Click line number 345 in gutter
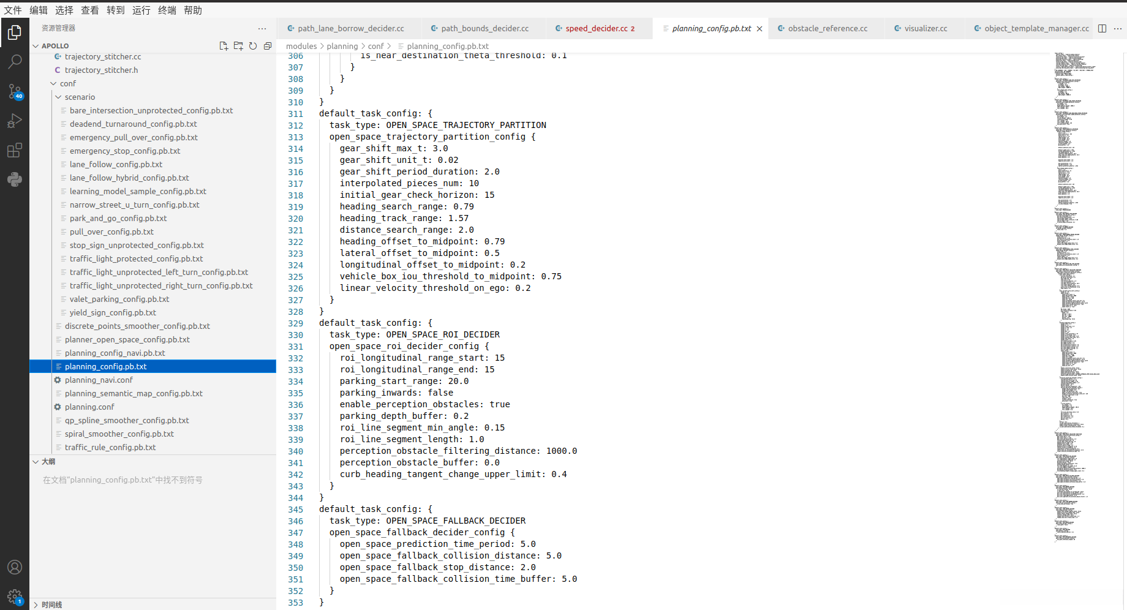The width and height of the screenshot is (1127, 610). [x=296, y=510]
